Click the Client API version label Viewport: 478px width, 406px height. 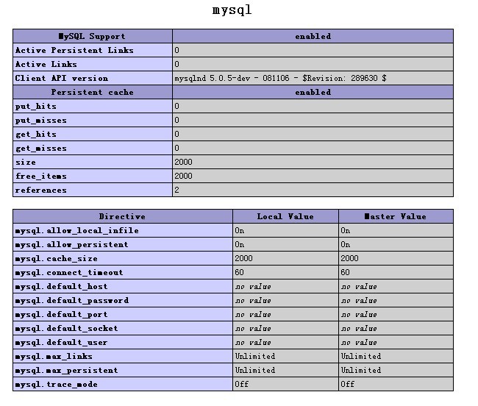click(x=62, y=78)
